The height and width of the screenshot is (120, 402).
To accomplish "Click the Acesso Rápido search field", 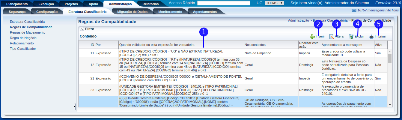I will coord(224,3).
